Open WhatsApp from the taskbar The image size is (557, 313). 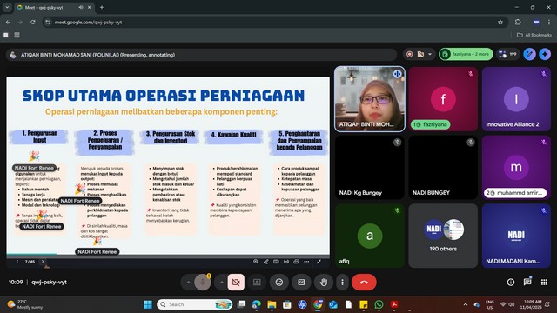pos(379,304)
